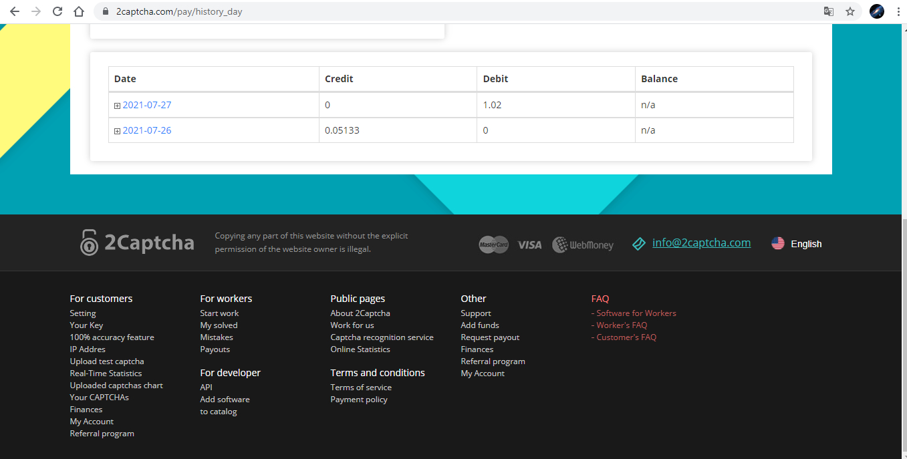The height and width of the screenshot is (459, 907).
Task: Expand the 2021-07-27 row plus icon
Action: [x=117, y=106]
